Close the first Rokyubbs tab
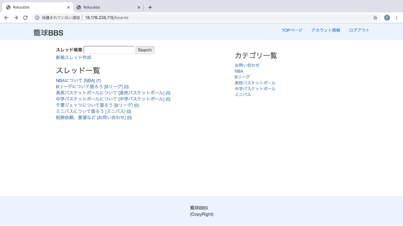This screenshot has width=403, height=226. 68,7
